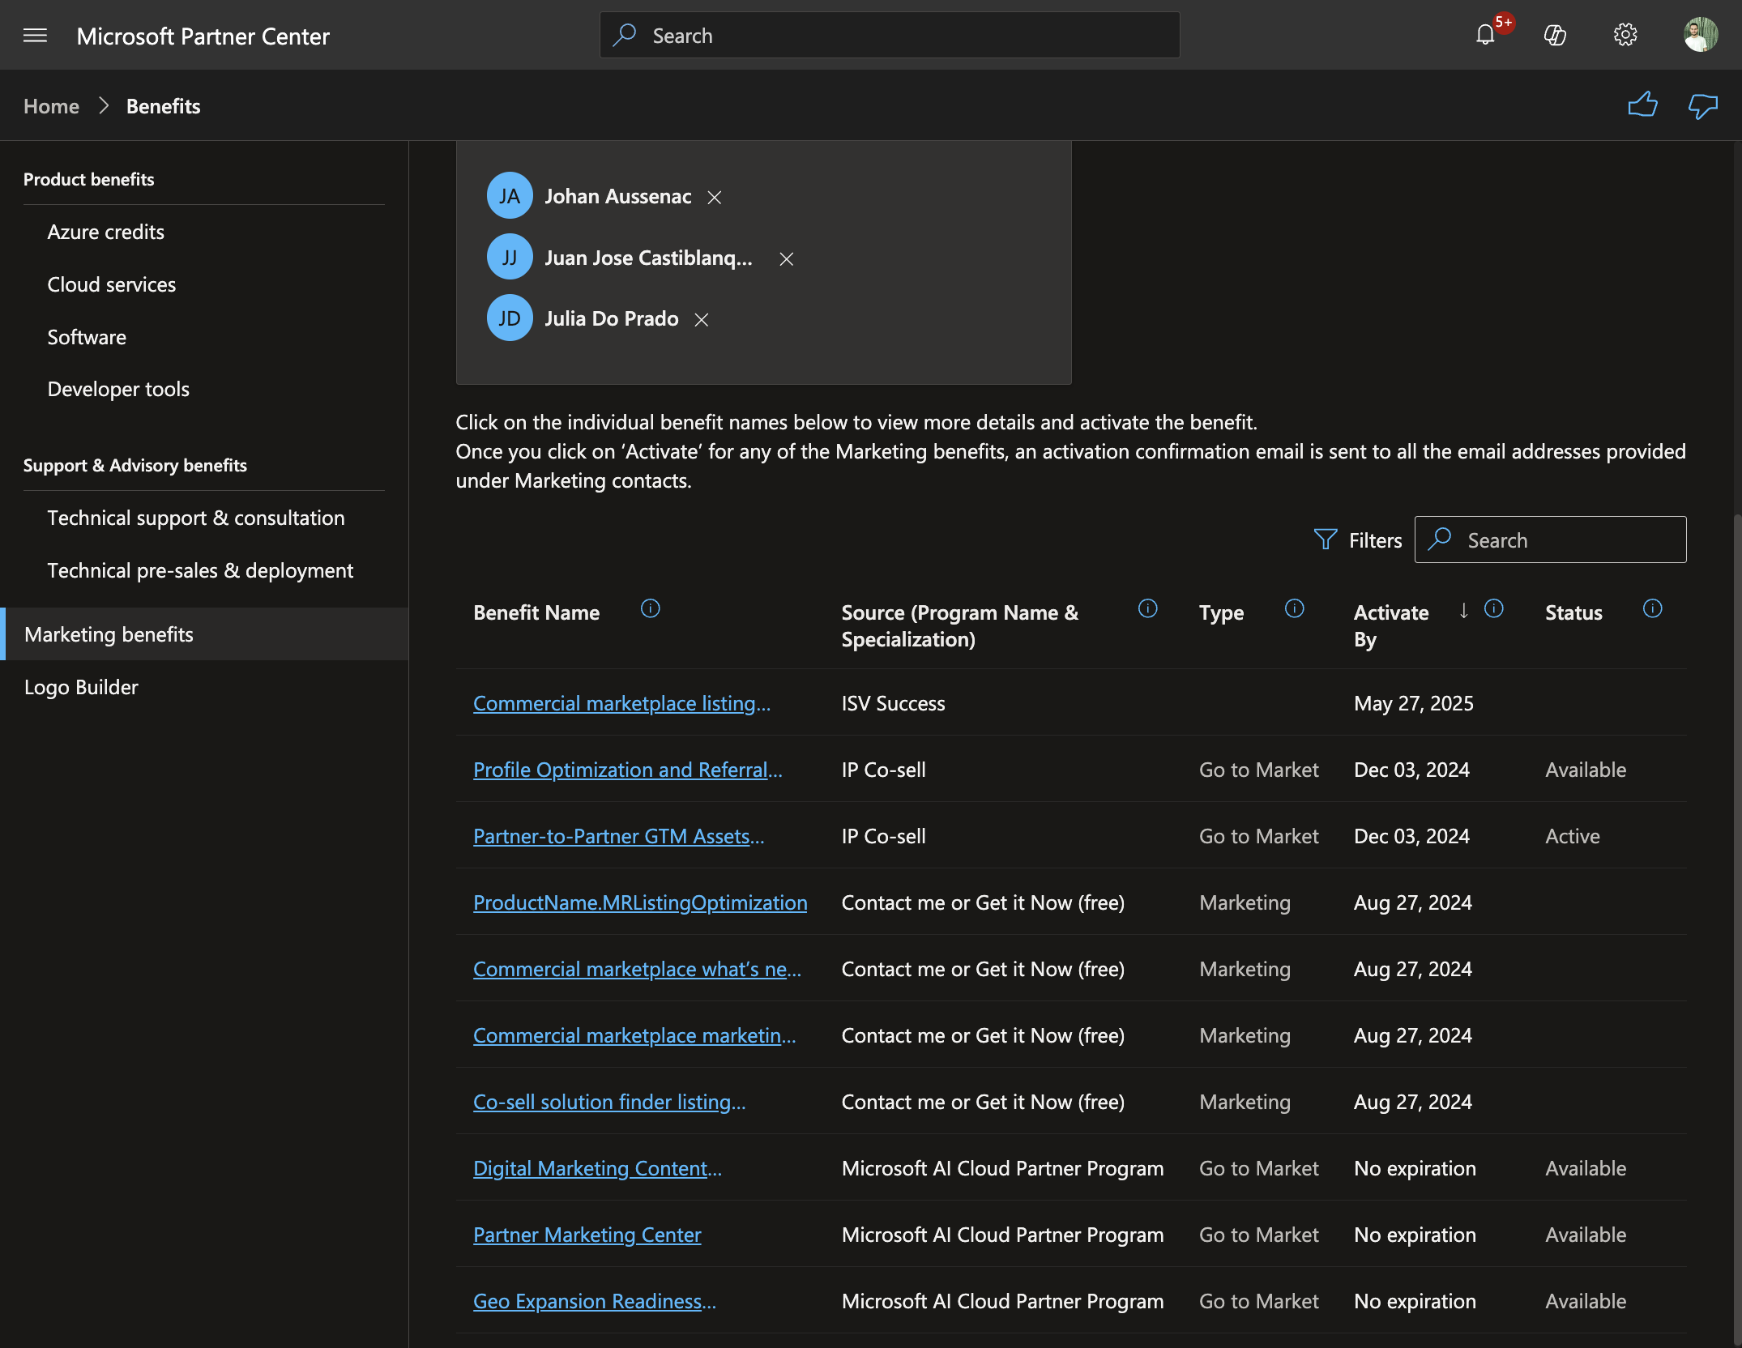Open the hamburger navigation menu
1742x1348 pixels.
(35, 36)
